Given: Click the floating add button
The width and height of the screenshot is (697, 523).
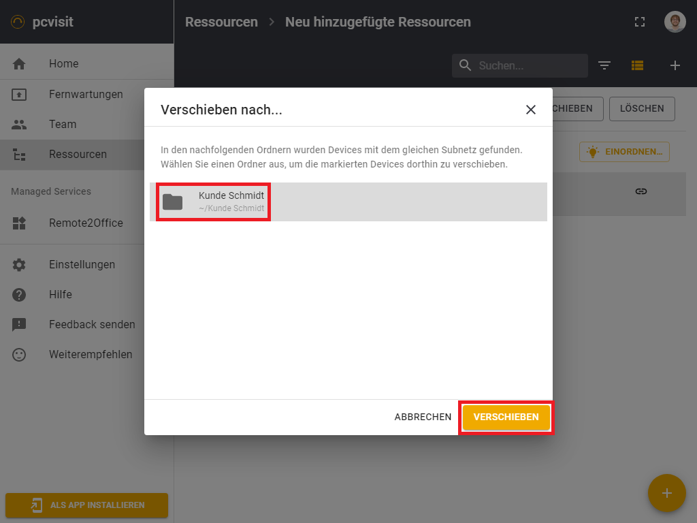Looking at the screenshot, I should coord(666,493).
